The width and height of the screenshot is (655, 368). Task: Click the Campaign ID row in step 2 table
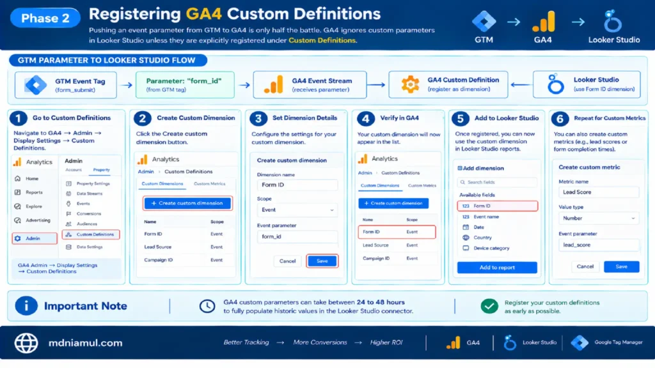tap(186, 260)
